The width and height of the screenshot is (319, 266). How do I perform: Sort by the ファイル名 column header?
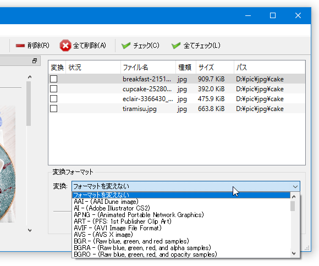pyautogui.click(x=148, y=67)
